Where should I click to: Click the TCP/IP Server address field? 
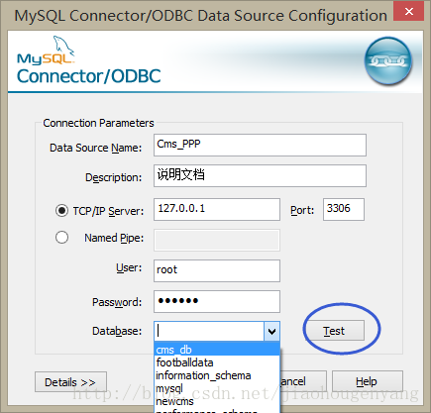[217, 209]
